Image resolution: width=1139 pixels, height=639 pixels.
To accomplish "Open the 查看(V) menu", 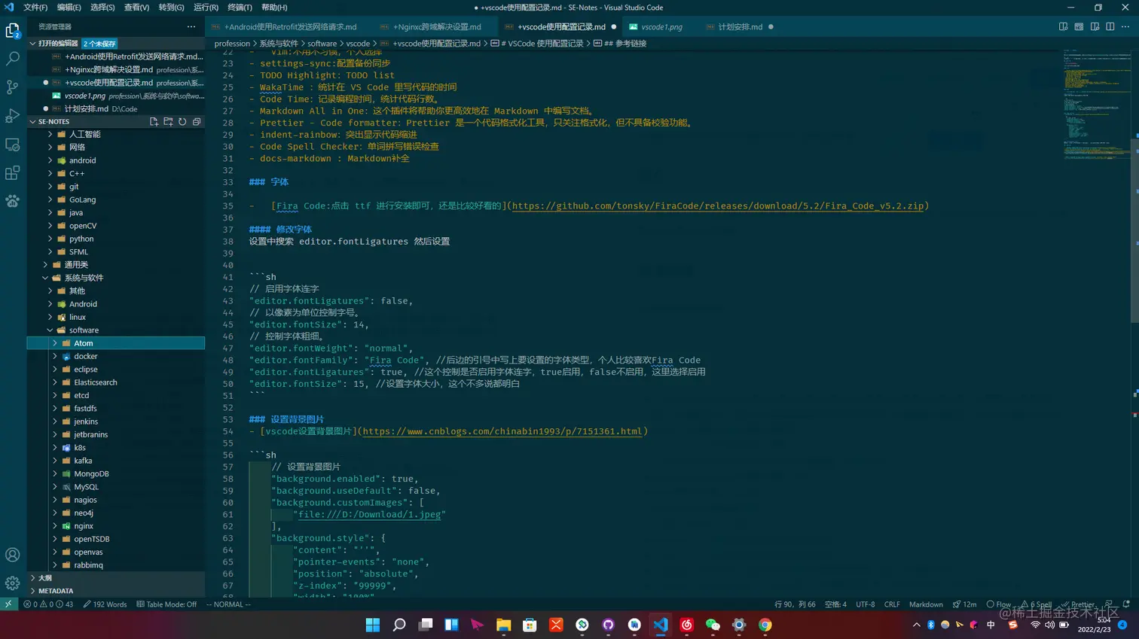I will (x=136, y=8).
